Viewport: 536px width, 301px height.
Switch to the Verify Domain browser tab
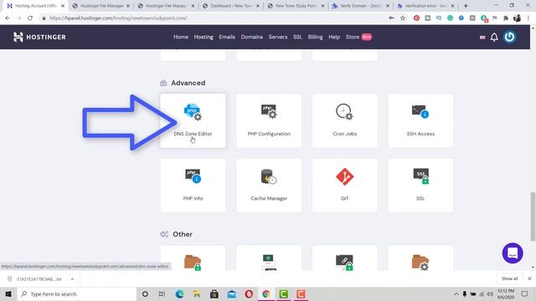[361, 6]
